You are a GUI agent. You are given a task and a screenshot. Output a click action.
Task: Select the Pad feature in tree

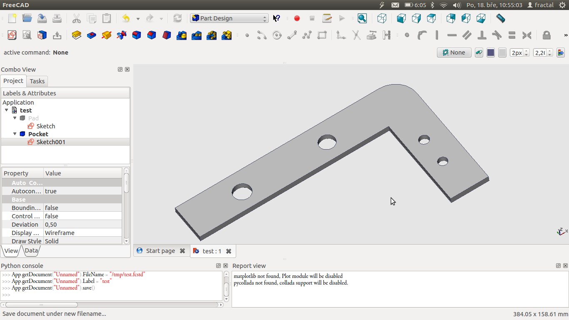pos(33,118)
